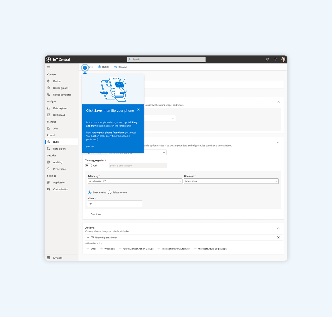The height and width of the screenshot is (317, 332).
Task: Collapse the Conditions section chevron
Action: tap(278, 143)
